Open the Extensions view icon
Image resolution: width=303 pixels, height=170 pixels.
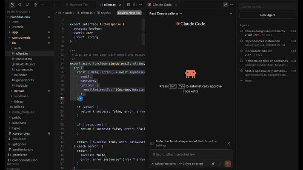coord(36,5)
